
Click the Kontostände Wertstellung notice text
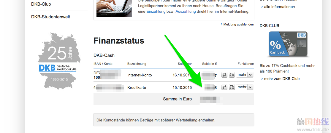[x=156, y=120]
